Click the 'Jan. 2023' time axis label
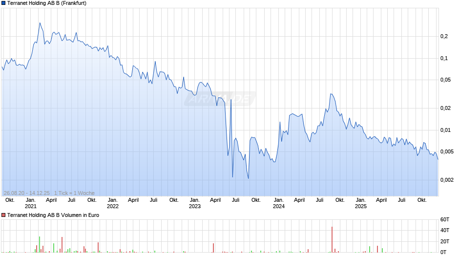 pyautogui.click(x=195, y=203)
